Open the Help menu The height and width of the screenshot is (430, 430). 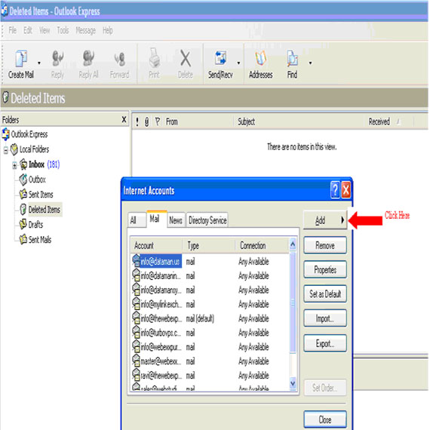click(108, 30)
